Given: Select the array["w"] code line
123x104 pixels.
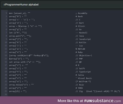Looking at the screenshot, I should [18, 82].
